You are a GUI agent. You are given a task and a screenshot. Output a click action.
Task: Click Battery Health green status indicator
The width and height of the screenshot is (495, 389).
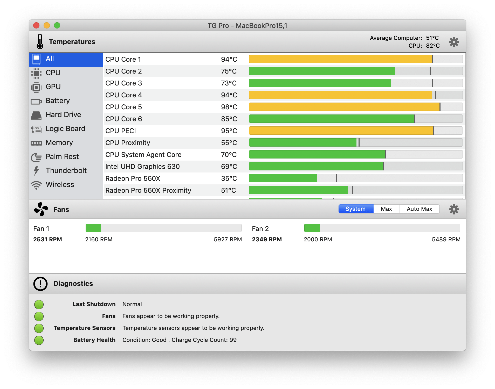[39, 340]
